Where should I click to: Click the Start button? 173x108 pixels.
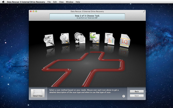point(137,96)
